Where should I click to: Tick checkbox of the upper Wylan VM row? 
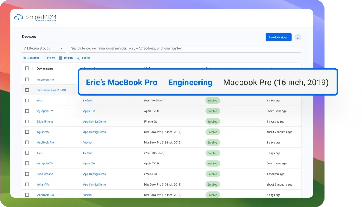pyautogui.click(x=27, y=132)
